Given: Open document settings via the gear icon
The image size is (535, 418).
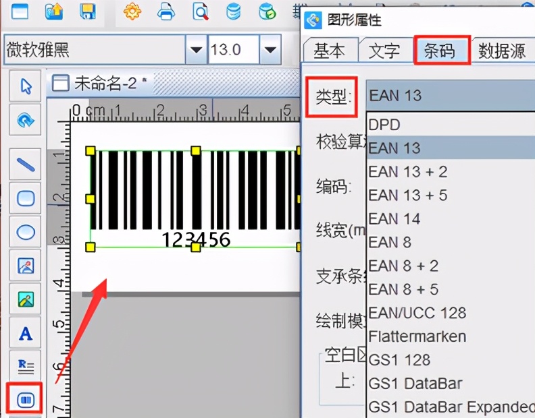Looking at the screenshot, I should 132,11.
